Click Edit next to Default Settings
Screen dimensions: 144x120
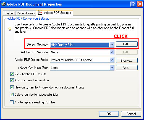tap(127, 44)
